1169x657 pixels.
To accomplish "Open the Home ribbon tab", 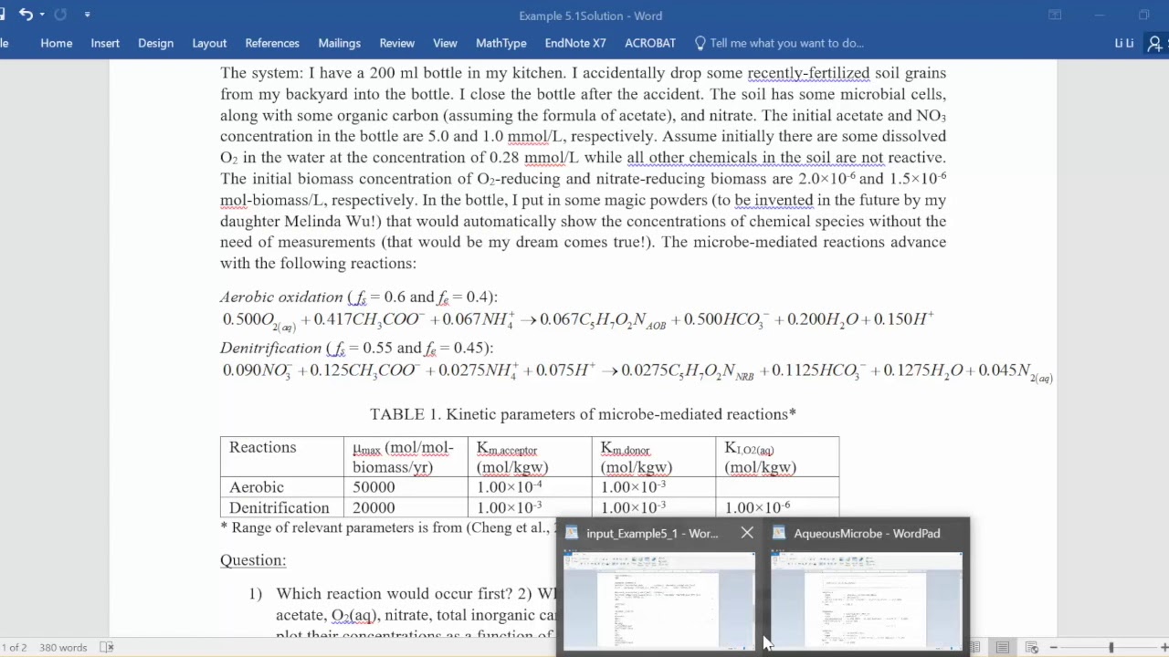I will [x=57, y=43].
